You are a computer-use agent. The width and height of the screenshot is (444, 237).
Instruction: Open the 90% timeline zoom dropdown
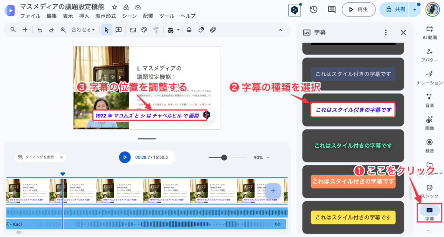(x=261, y=158)
